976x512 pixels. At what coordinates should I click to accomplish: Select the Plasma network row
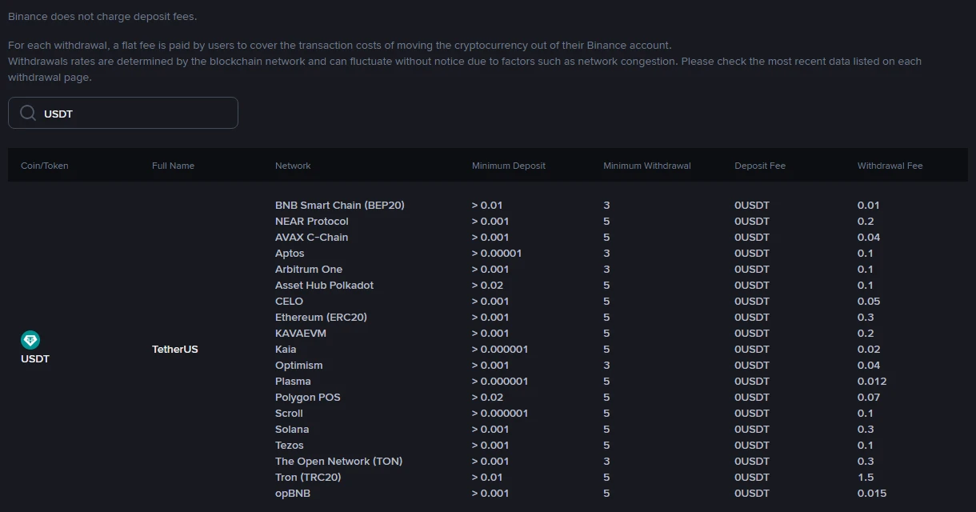click(293, 381)
